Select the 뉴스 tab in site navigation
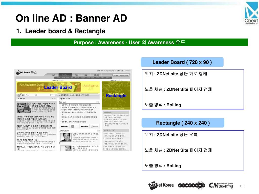The width and height of the screenshot is (259, 194). pos(54,75)
